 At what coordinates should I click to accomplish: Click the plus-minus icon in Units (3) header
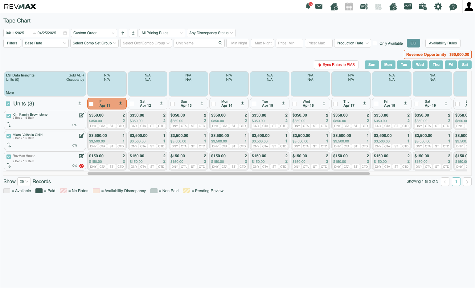tap(80, 104)
